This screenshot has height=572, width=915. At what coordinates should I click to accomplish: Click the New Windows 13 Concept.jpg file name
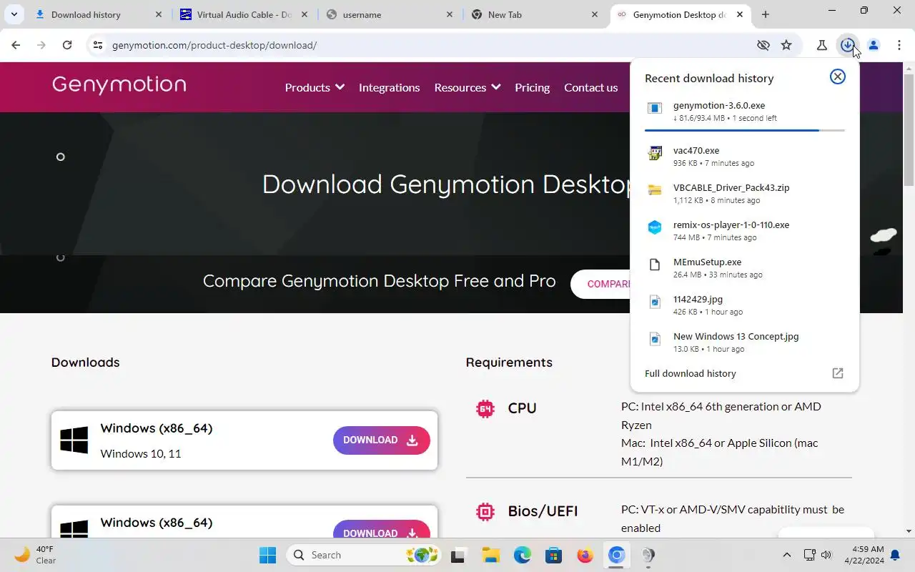click(x=736, y=337)
